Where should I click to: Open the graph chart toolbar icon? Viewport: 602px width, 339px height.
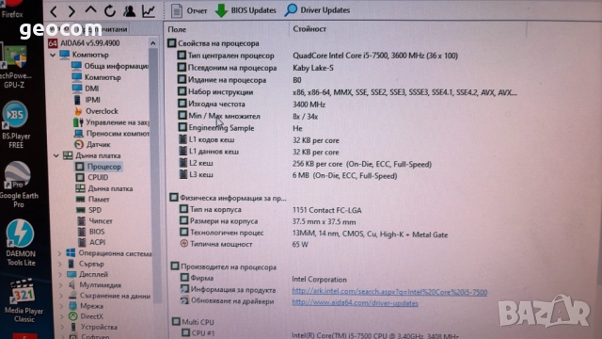coord(149,10)
